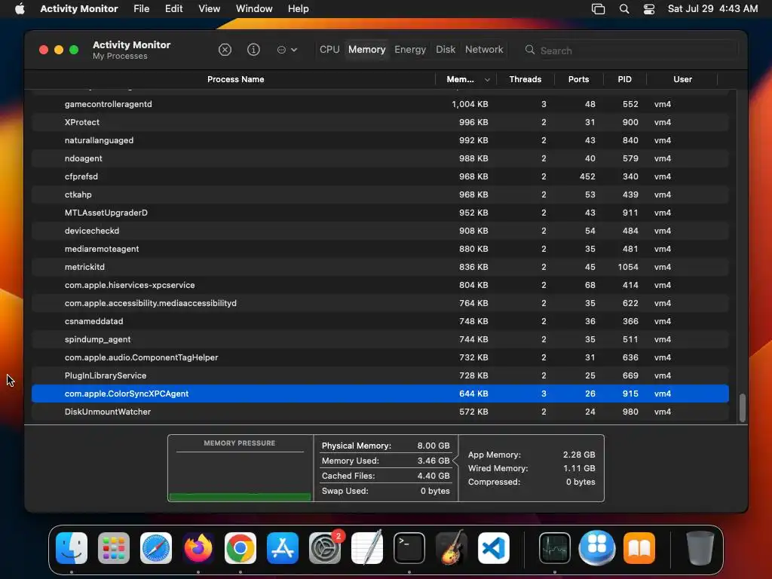This screenshot has height=579, width=772.
Task: Open the Help menu
Action: (x=299, y=9)
